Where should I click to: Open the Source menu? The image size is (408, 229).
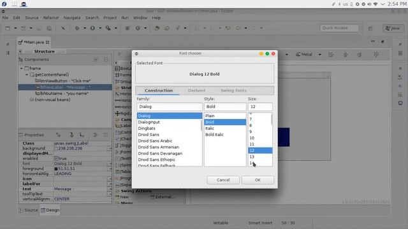32,18
